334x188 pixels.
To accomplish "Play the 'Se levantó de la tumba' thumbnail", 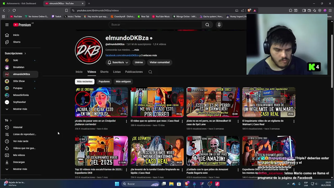I will point(157,151).
